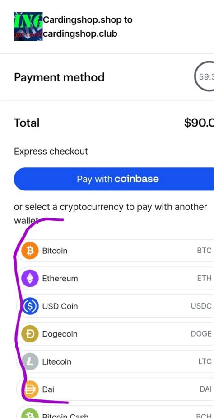The height and width of the screenshot is (418, 214).
Task: Click the ETH ticker label
Action: [x=204, y=278]
